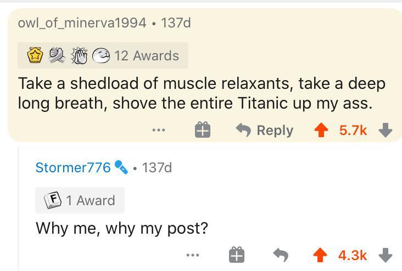
Task: Click the F key award icon
Action: point(53,200)
